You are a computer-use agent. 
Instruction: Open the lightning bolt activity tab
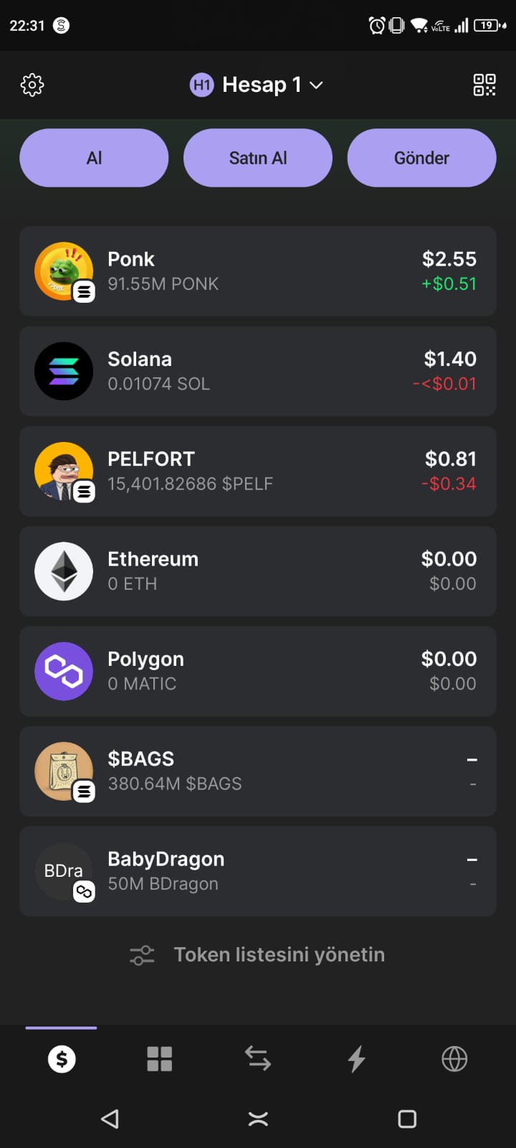point(356,1059)
